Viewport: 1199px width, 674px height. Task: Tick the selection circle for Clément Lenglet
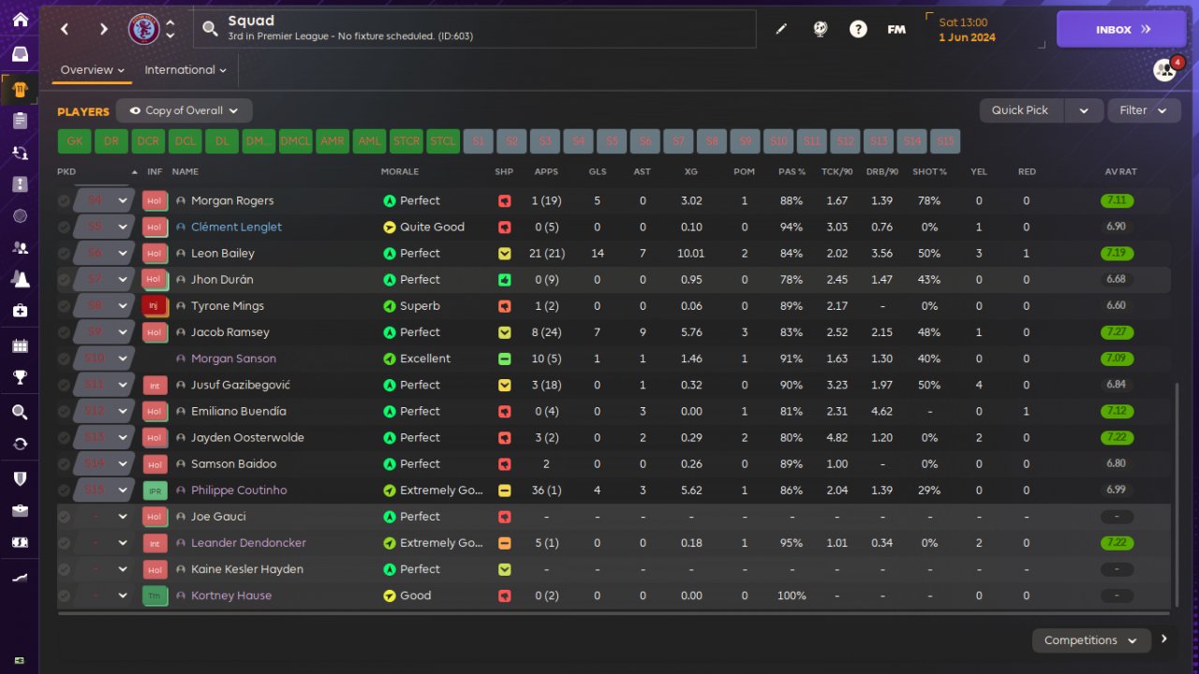coord(64,227)
